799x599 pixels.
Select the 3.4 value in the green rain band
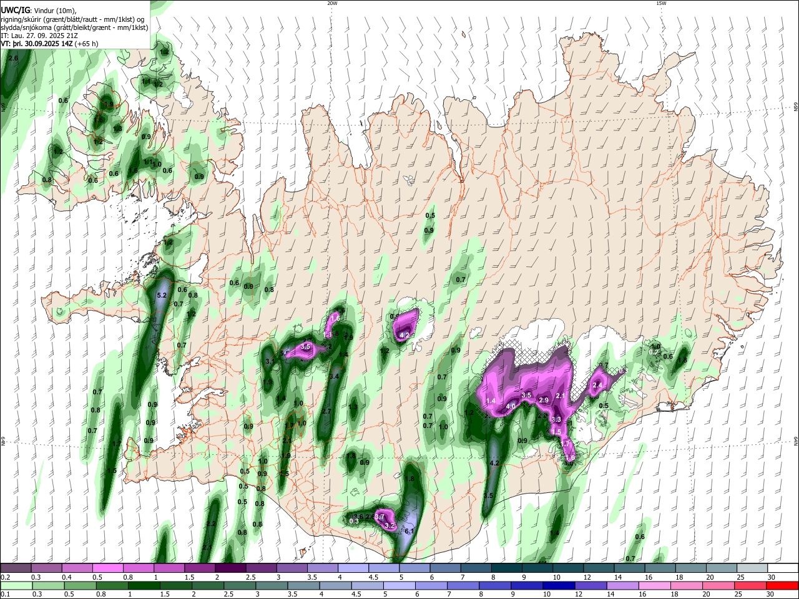[x=334, y=376]
